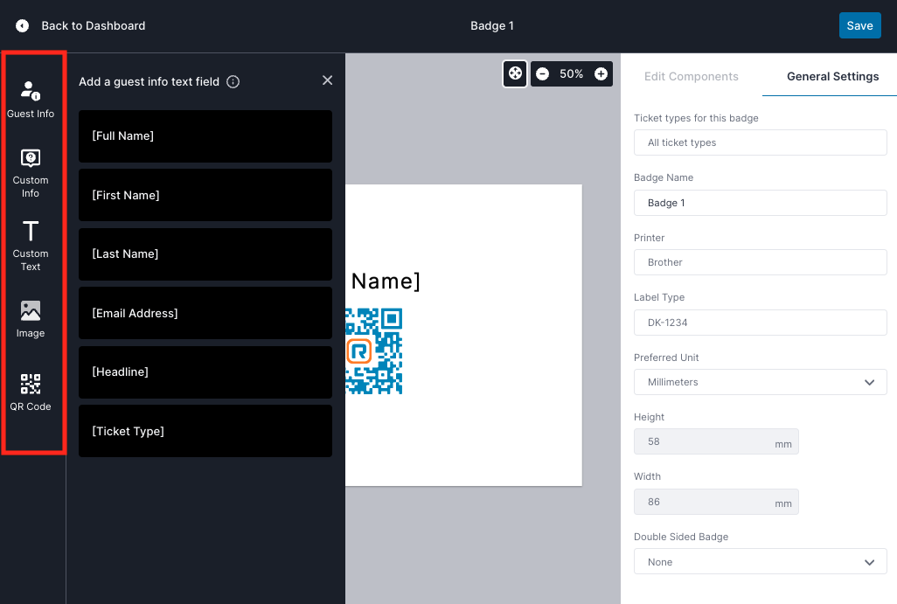Click the 50% zoom level value
This screenshot has width=897, height=604.
[x=571, y=73]
